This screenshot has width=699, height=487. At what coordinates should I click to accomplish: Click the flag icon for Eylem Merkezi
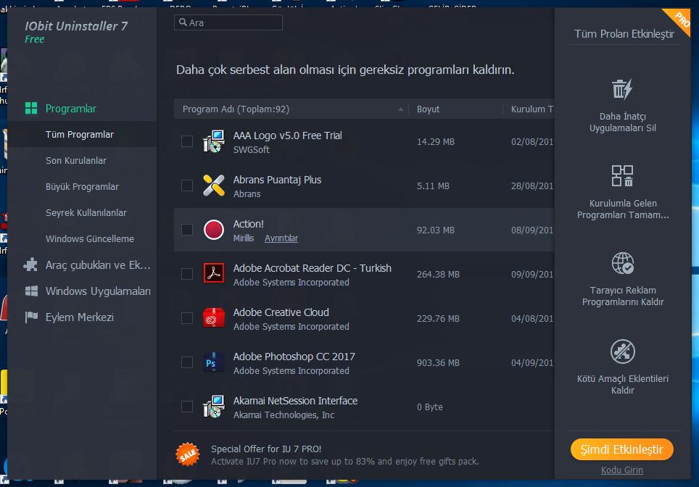[31, 317]
